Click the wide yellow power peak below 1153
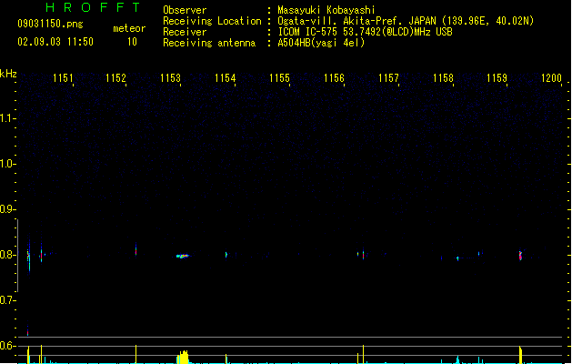572x364 pixels. click(x=183, y=357)
